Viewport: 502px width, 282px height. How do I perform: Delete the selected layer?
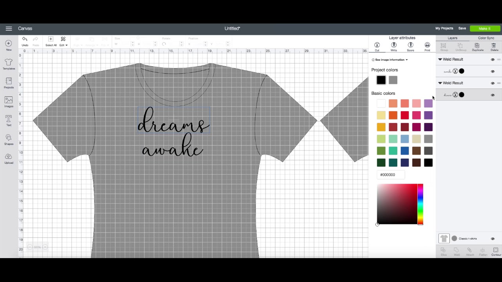pos(494,47)
